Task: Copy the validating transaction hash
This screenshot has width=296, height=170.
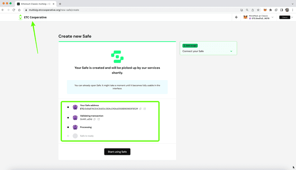Action: point(94,119)
